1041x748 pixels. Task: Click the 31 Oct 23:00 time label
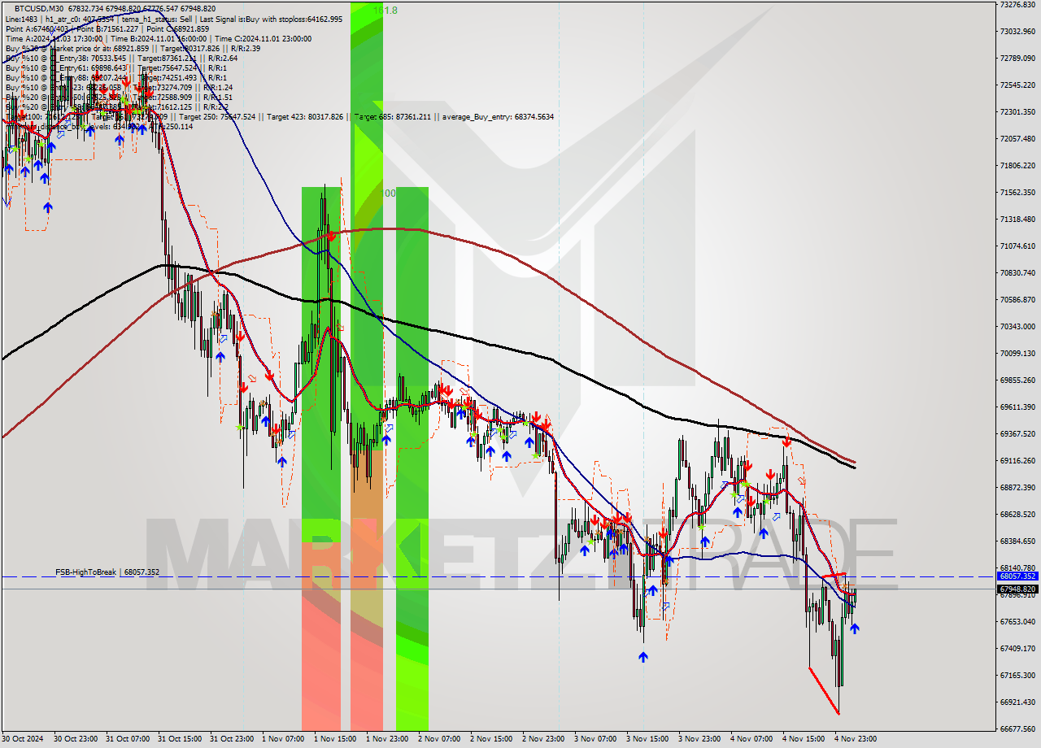coord(232,739)
